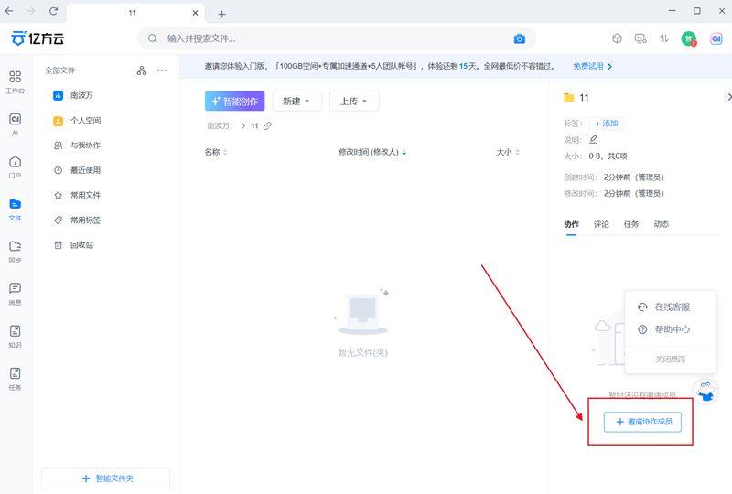
Task: Click the 邀请协作成员 button
Action: [642, 422]
